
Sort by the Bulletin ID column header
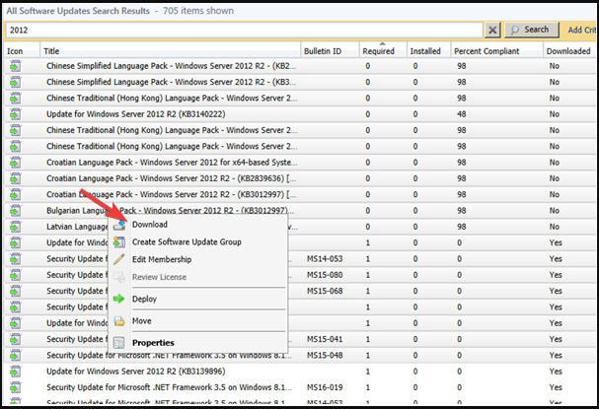[330, 51]
